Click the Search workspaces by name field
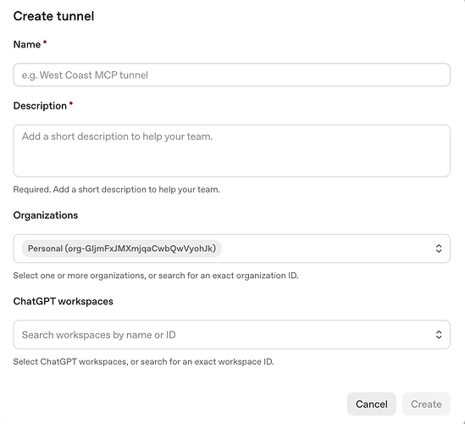 click(x=231, y=335)
